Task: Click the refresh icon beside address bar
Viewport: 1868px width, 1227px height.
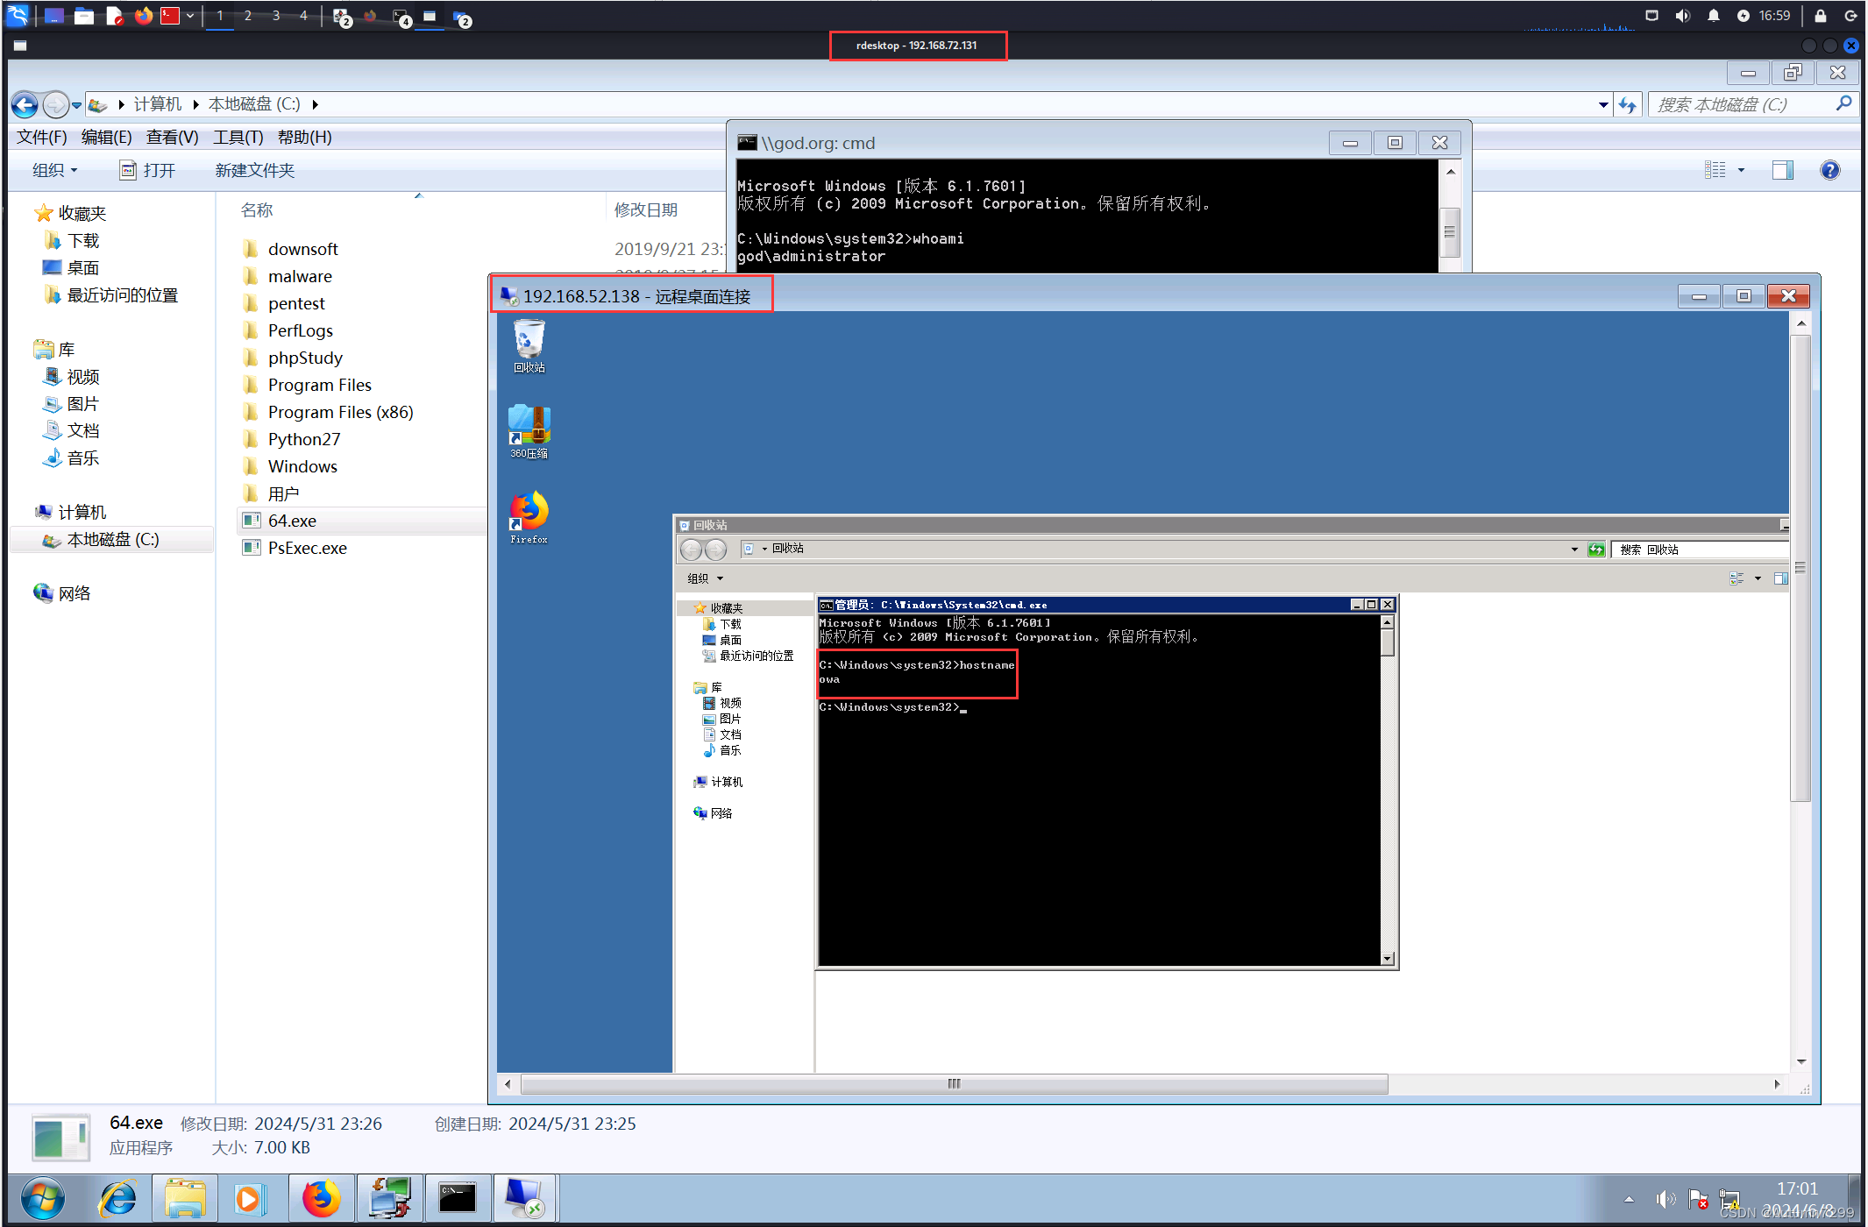Action: [1628, 105]
